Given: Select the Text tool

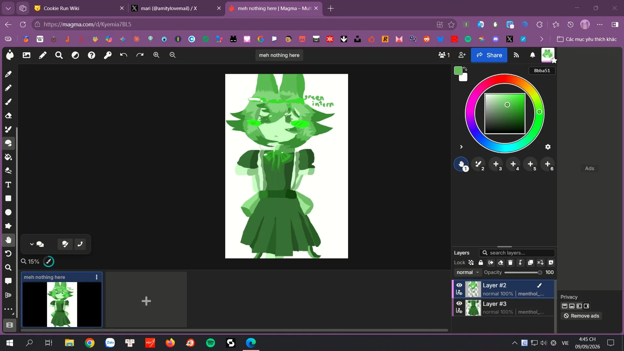Looking at the screenshot, I should [8, 185].
